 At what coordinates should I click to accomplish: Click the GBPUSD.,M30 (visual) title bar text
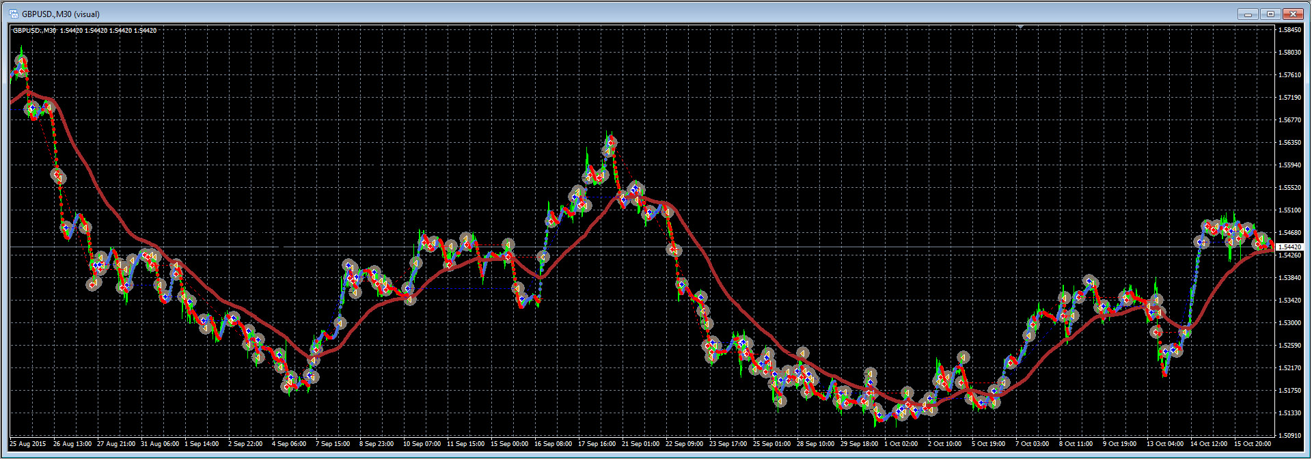point(61,14)
